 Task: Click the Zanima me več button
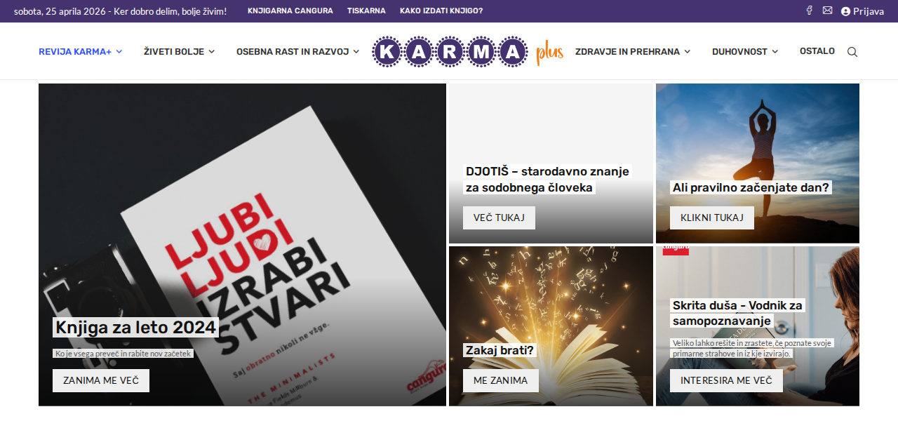101,380
